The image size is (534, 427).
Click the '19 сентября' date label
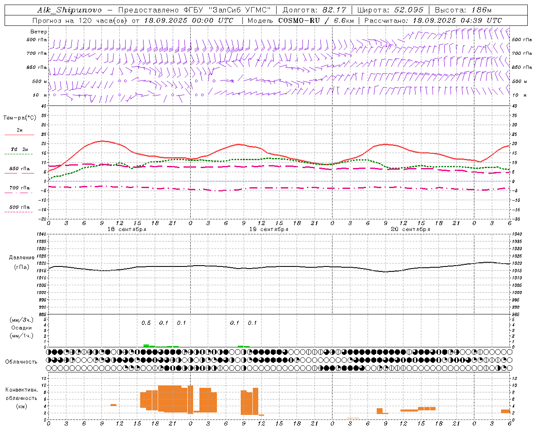[269, 229]
